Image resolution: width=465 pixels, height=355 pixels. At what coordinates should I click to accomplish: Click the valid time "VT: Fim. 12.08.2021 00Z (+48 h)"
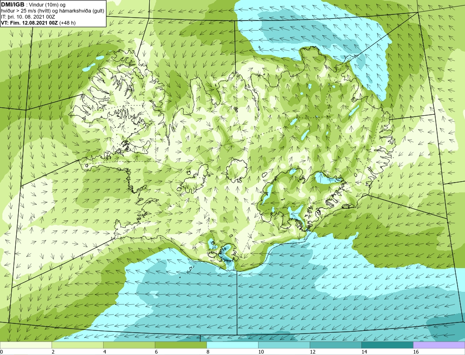tap(38, 23)
